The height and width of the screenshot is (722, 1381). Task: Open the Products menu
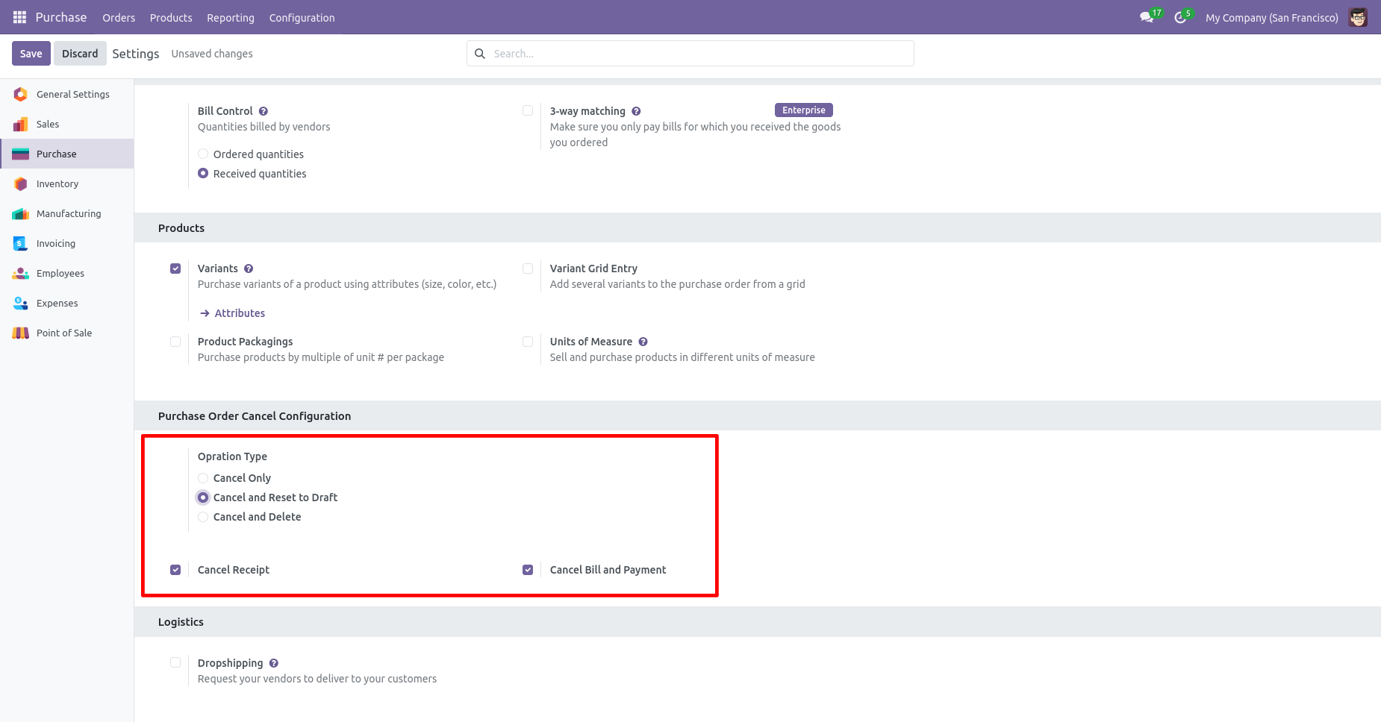tap(171, 17)
